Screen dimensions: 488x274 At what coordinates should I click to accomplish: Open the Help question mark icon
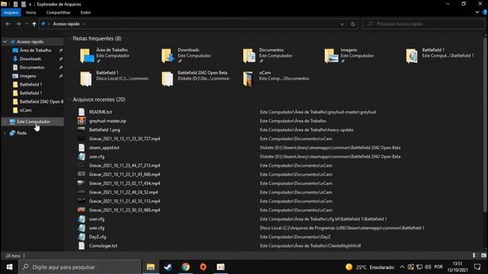coord(485,12)
